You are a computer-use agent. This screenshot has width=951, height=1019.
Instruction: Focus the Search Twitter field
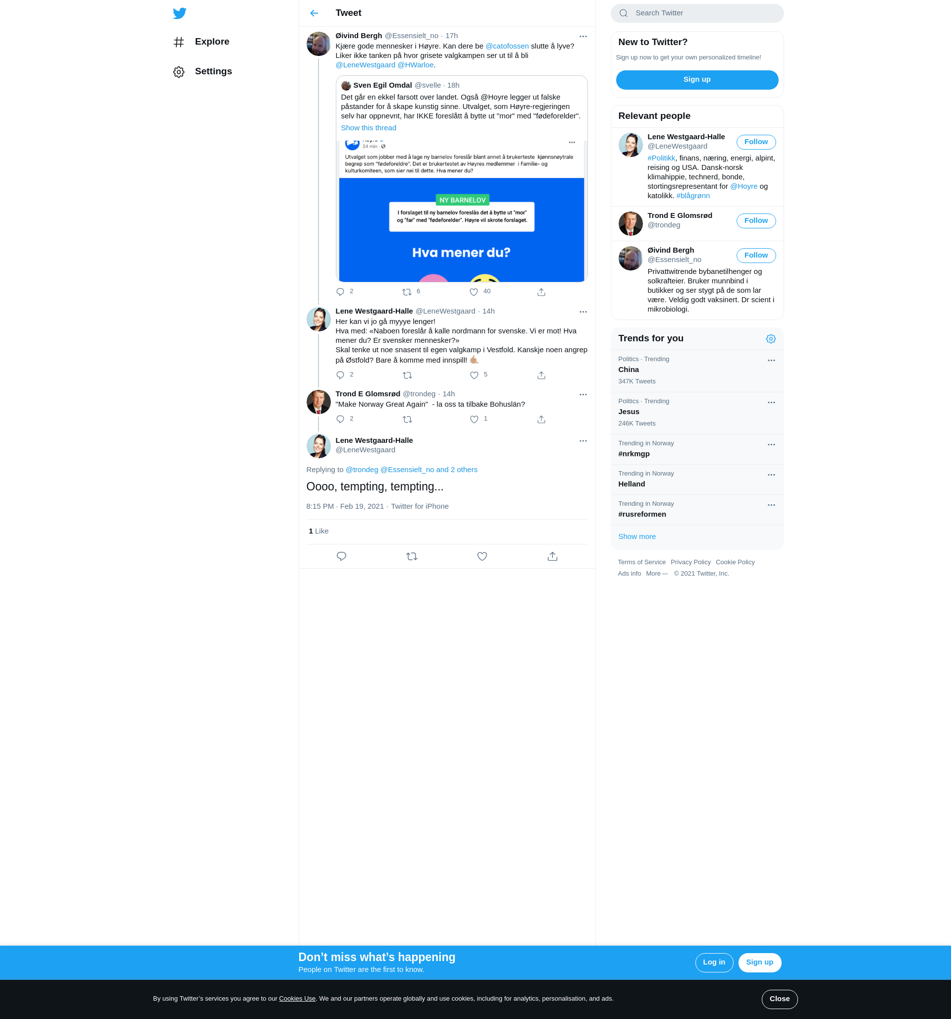tap(697, 13)
